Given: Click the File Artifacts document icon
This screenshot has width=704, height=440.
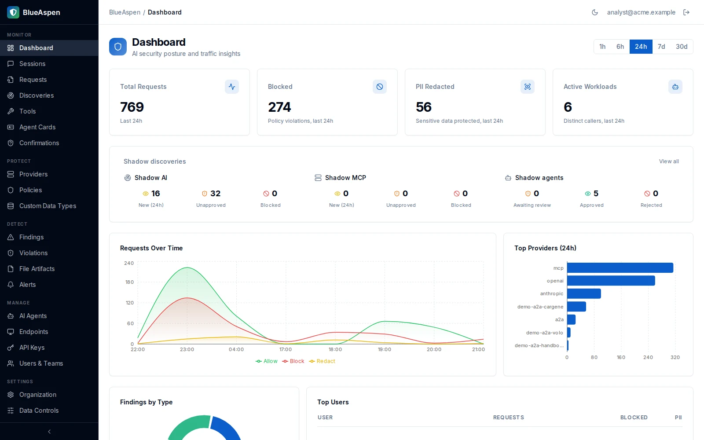Looking at the screenshot, I should pyautogui.click(x=11, y=269).
